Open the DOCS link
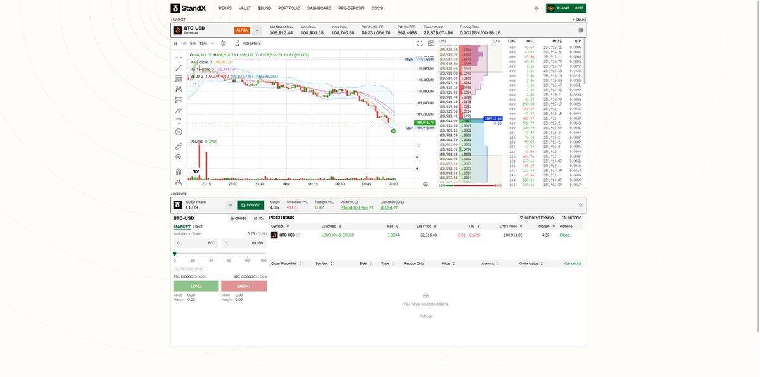760x377 pixels. (377, 8)
